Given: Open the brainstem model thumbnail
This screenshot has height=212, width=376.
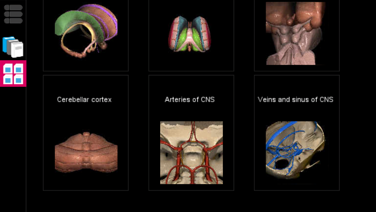Looking at the screenshot, I should point(295,33).
